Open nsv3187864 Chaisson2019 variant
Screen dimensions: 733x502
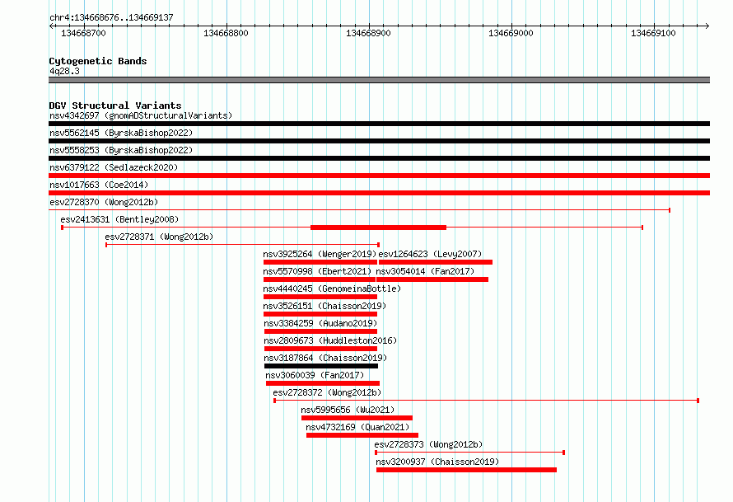325,358
